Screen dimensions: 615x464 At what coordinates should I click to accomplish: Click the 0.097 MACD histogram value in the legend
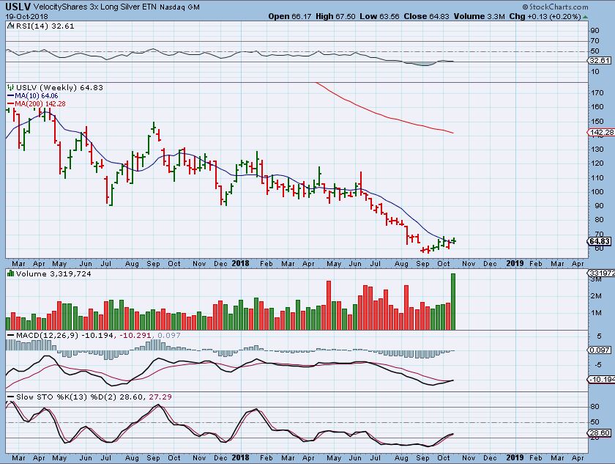(168, 336)
